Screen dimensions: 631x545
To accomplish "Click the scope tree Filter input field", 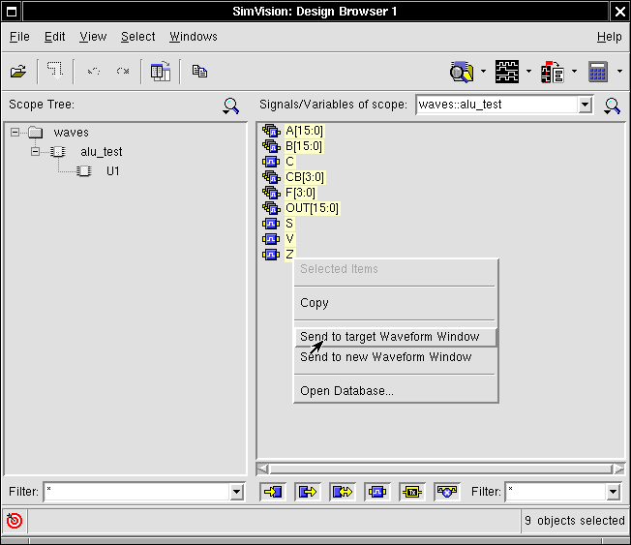I will 136,492.
